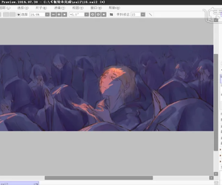Rotate canvas counter-clockwise button

pyautogui.click(x=92, y=14)
